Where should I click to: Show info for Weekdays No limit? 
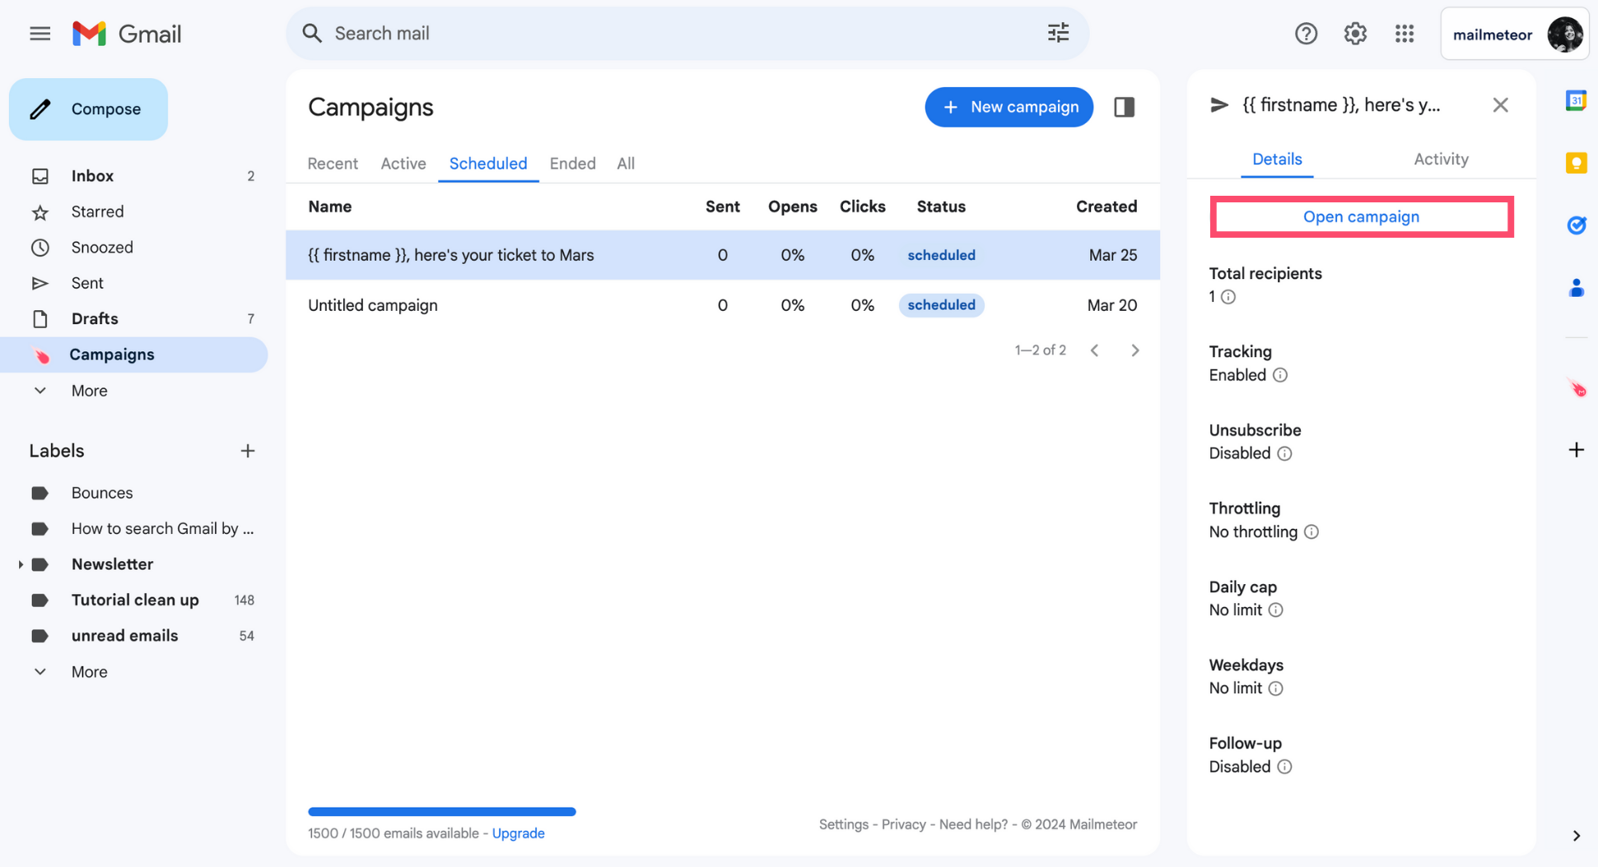pos(1275,688)
